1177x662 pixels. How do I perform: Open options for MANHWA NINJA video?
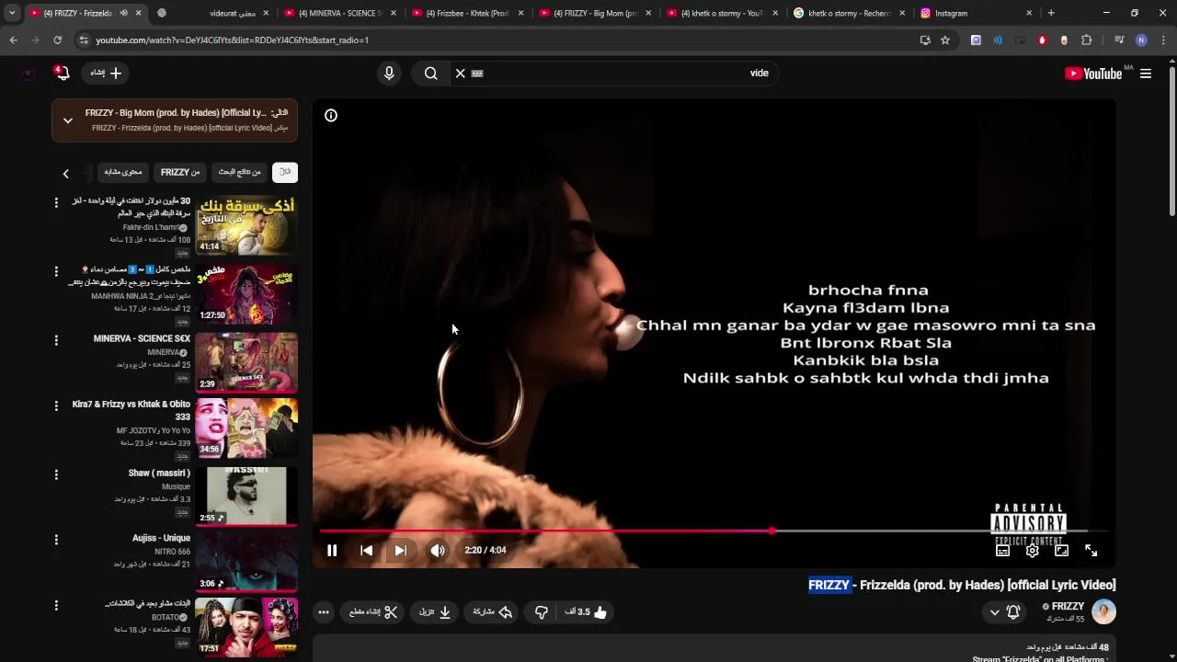(x=56, y=271)
